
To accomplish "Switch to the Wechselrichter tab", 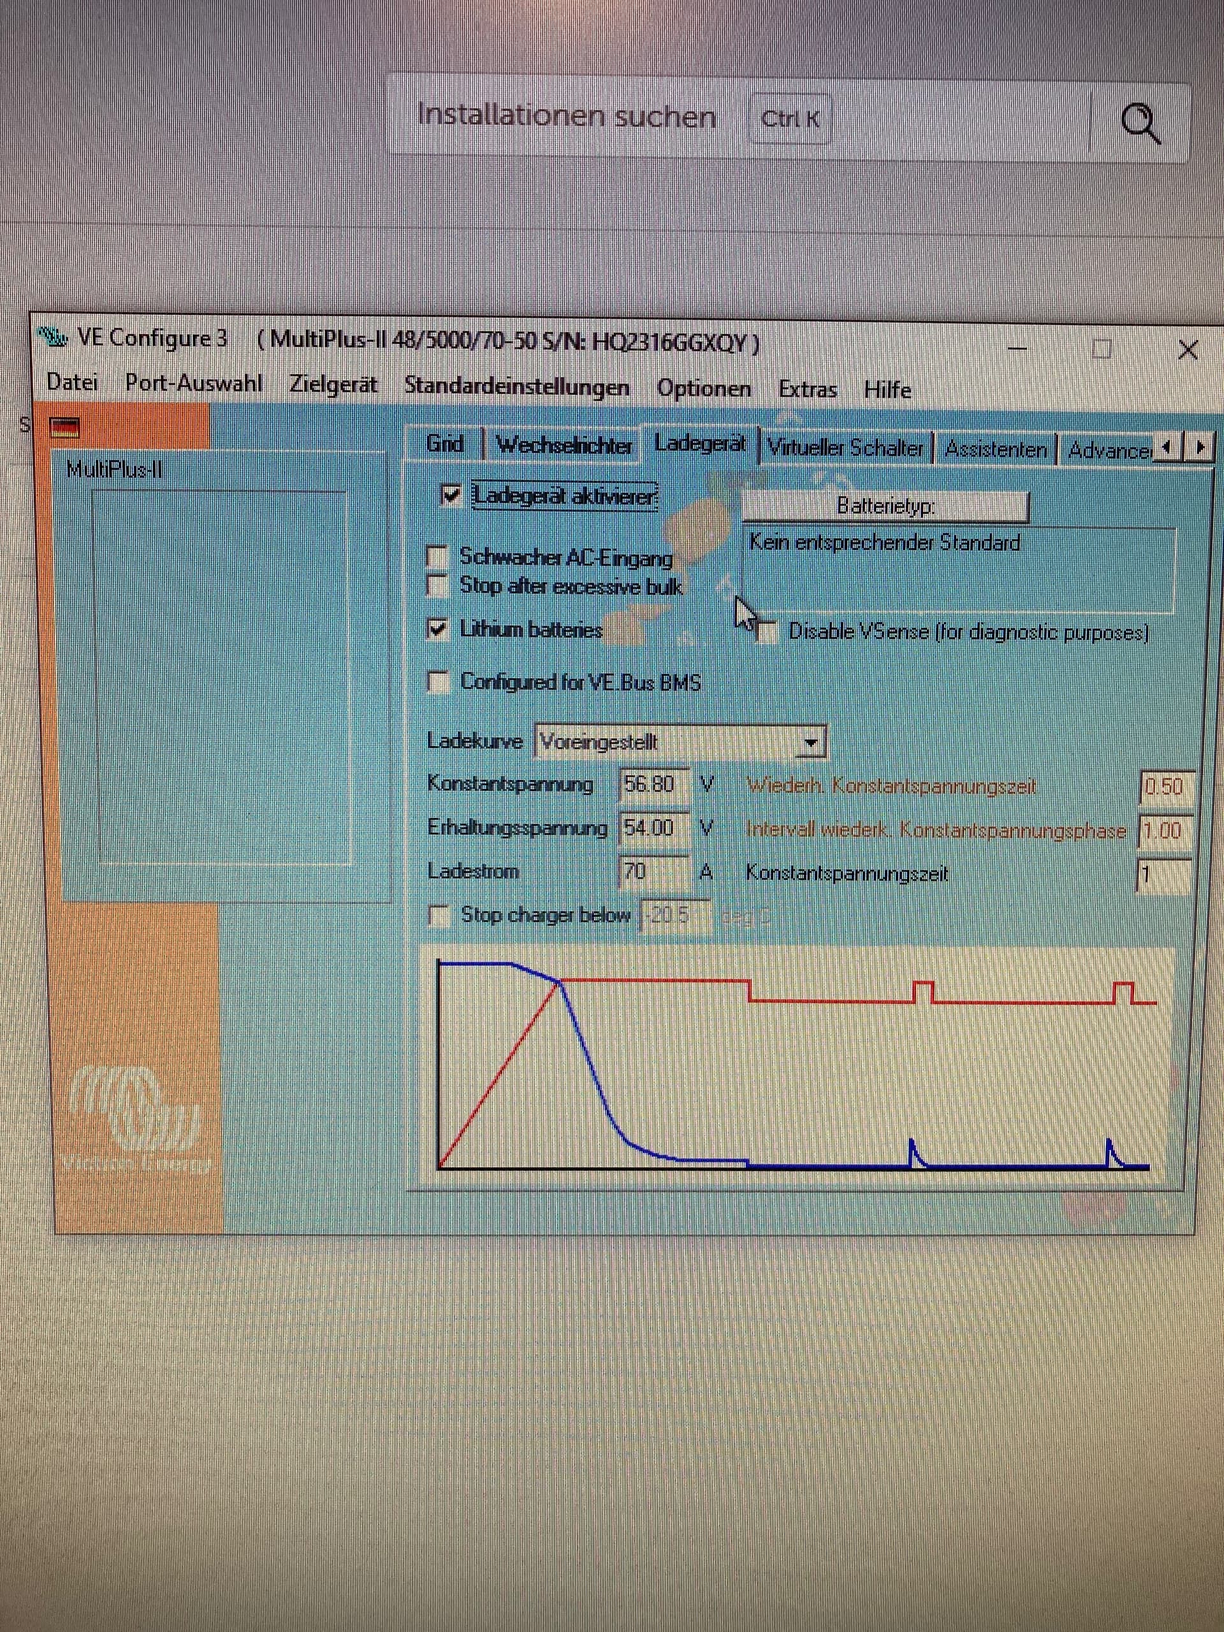I will pyautogui.click(x=564, y=446).
